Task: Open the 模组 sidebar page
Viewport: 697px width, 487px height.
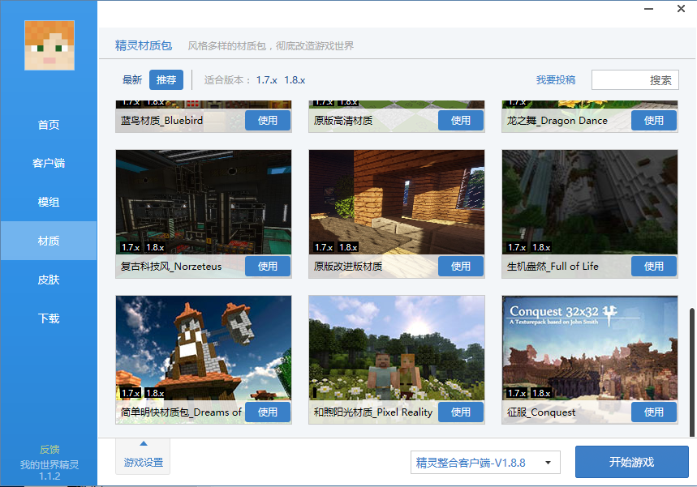Action: click(x=49, y=202)
